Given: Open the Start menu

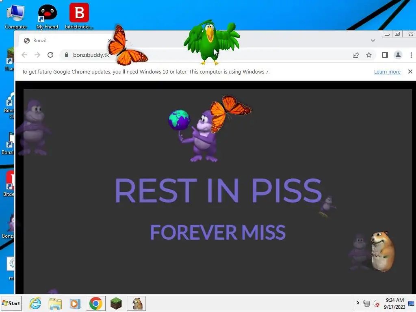Looking at the screenshot, I should [x=11, y=303].
